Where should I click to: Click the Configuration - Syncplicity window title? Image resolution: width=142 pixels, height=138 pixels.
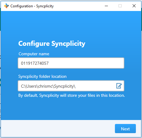32,6
